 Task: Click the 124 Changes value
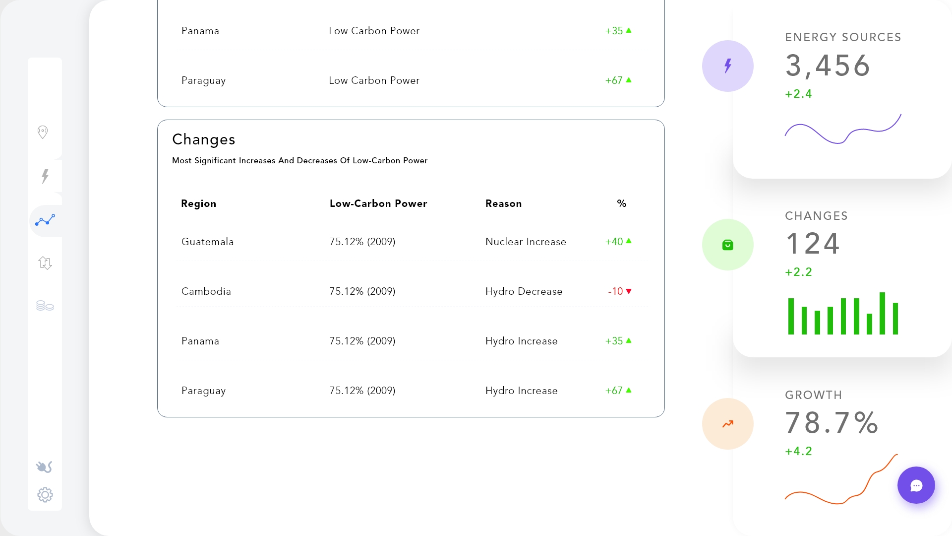[813, 244]
